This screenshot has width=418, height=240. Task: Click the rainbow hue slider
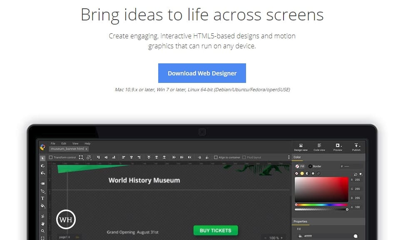(321, 205)
